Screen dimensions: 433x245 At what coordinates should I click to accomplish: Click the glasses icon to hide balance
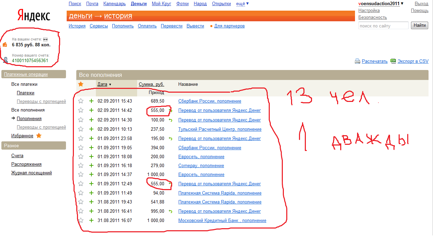(x=45, y=39)
